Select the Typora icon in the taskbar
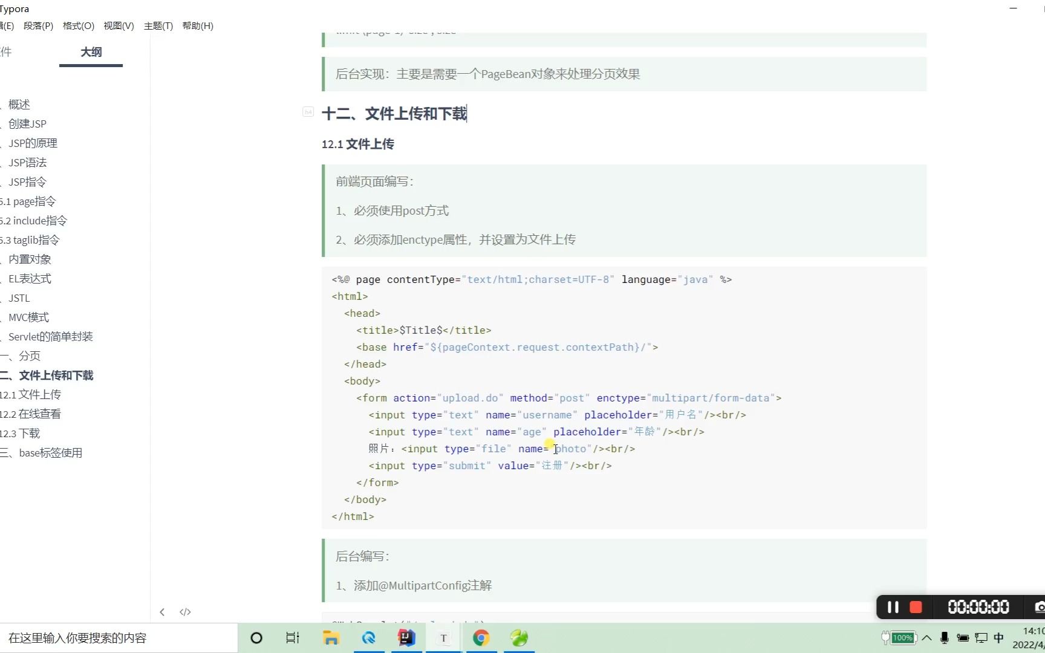This screenshot has height=653, width=1045. tap(443, 638)
